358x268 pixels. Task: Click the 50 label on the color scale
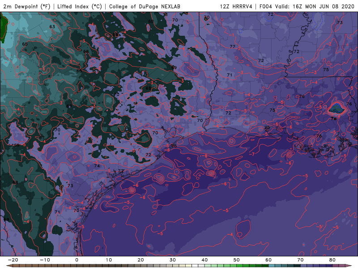237,260
